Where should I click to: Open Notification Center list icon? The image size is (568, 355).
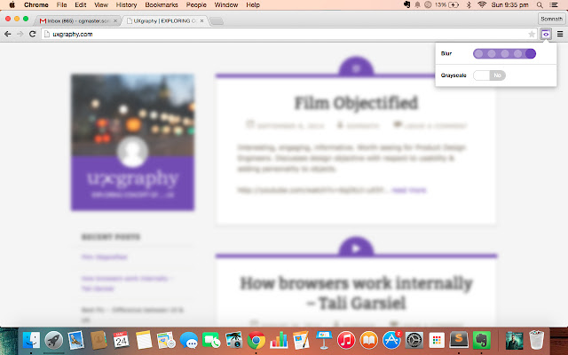554,4
